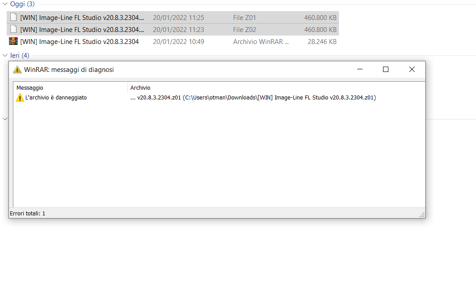
Task: Select the blank file icon of the Z02 file
Action: click(x=13, y=29)
